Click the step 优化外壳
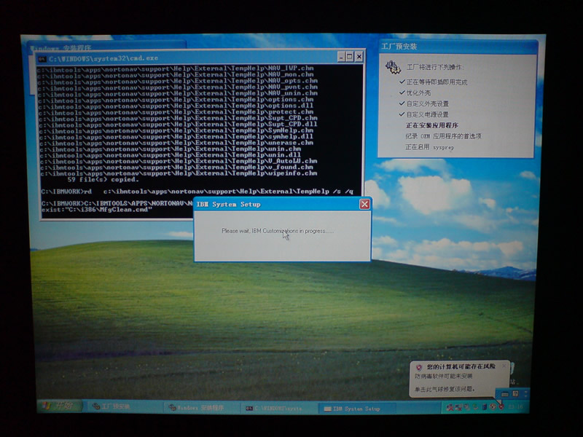Screen dimensions: 583x437 click(418, 93)
